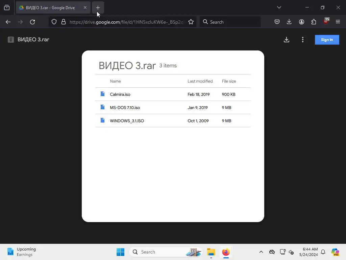Launch the Copilot preview icon
The width and height of the screenshot is (346, 260).
335,252
